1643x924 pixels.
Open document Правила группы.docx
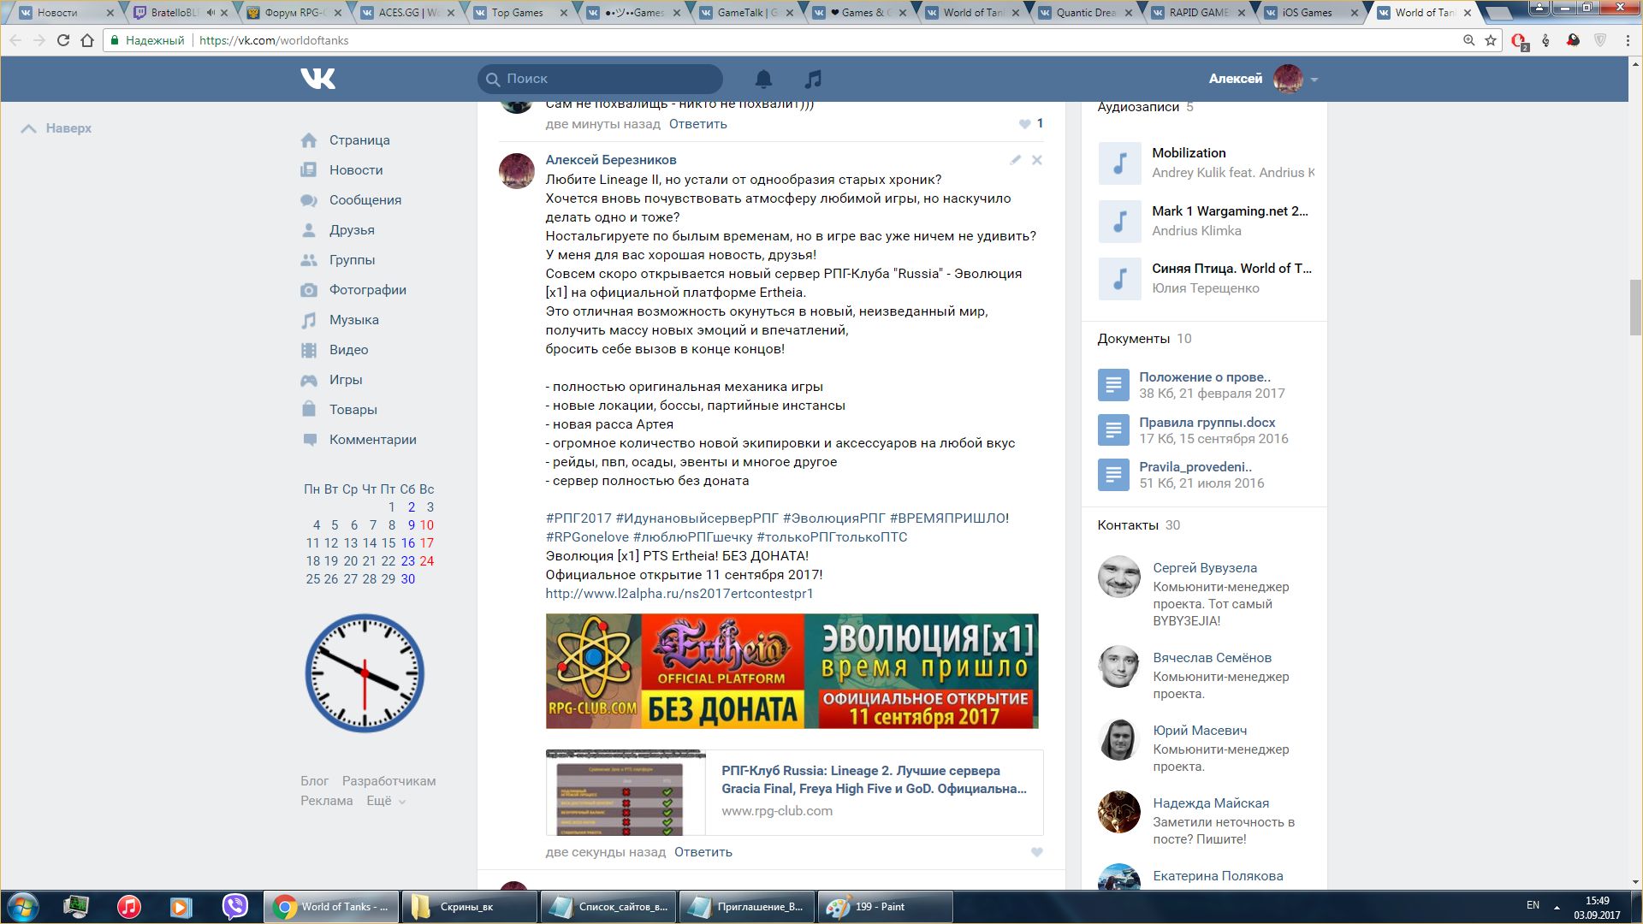coord(1207,423)
